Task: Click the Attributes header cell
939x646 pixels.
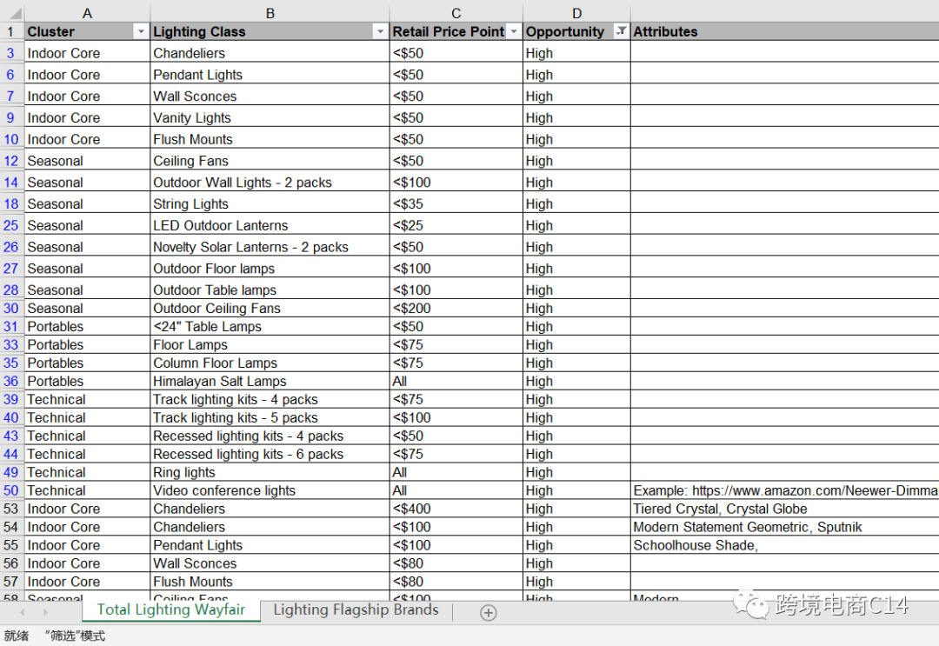Action: point(782,31)
